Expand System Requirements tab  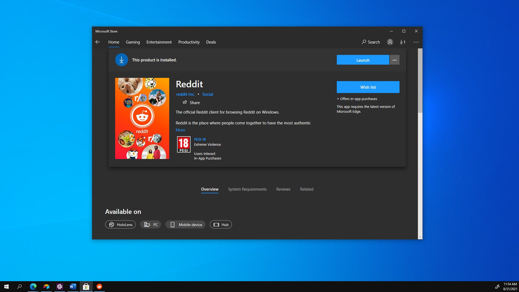coord(247,189)
